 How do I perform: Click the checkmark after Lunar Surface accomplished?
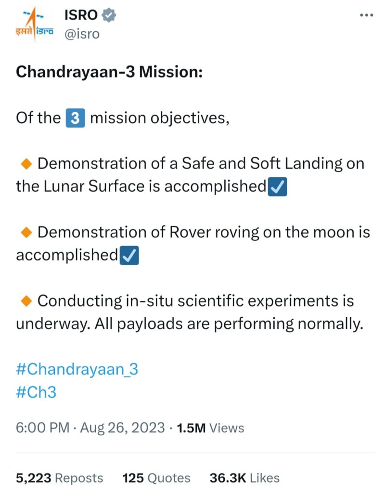point(278,187)
